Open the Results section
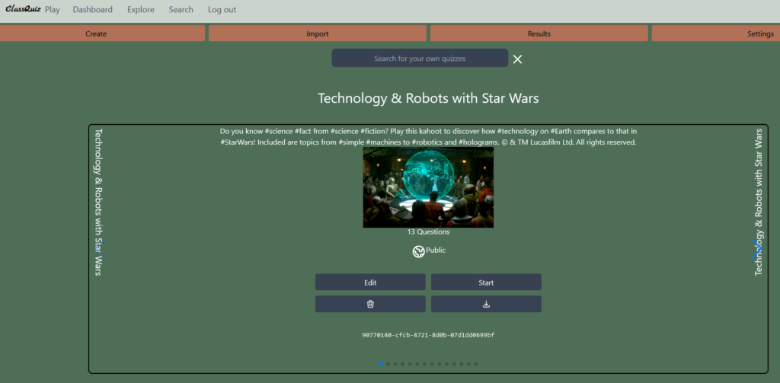Viewport: 780px width, 383px height. (x=539, y=34)
